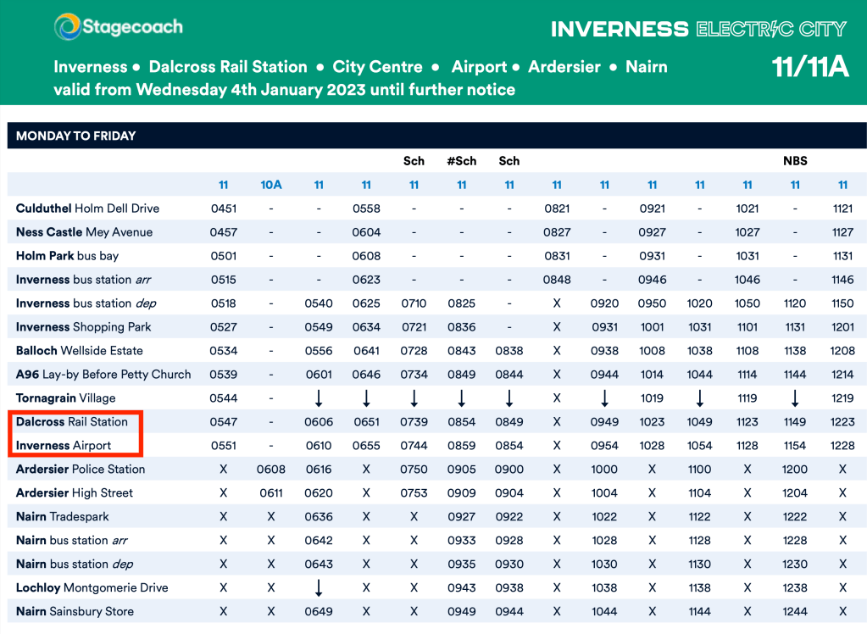Select the Ardersier Police Station stop
The image size is (867, 634).
pyautogui.click(x=81, y=469)
